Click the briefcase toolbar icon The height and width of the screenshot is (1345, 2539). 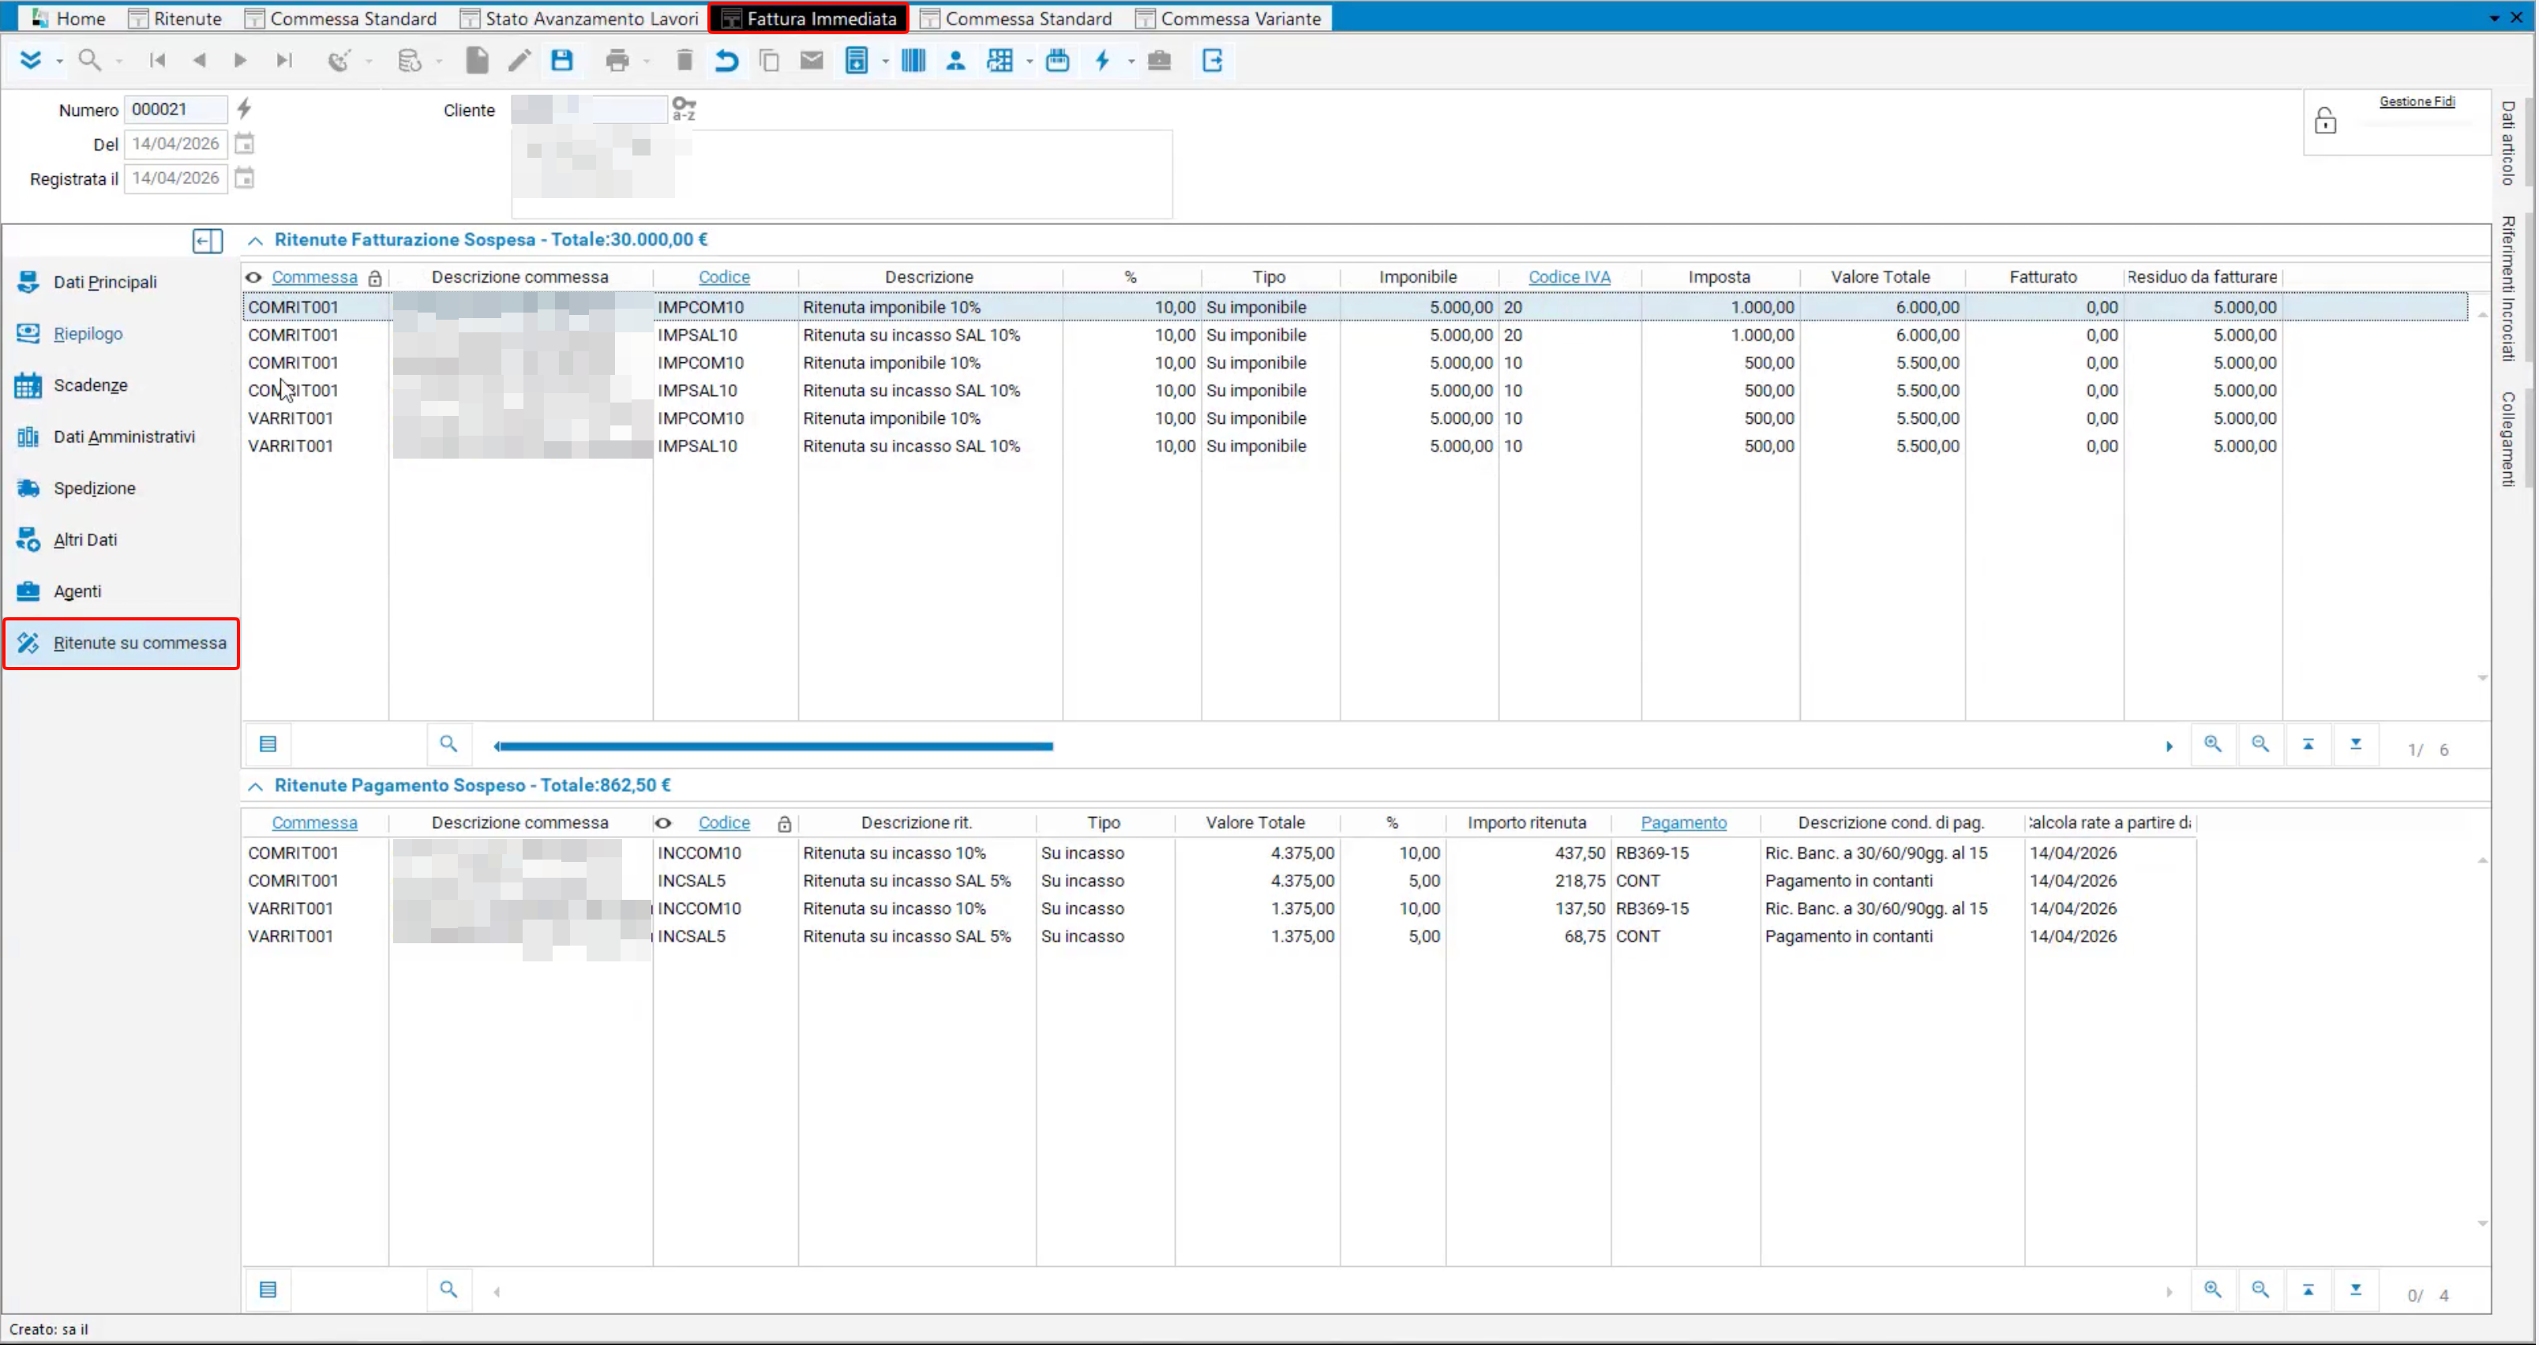(1159, 60)
